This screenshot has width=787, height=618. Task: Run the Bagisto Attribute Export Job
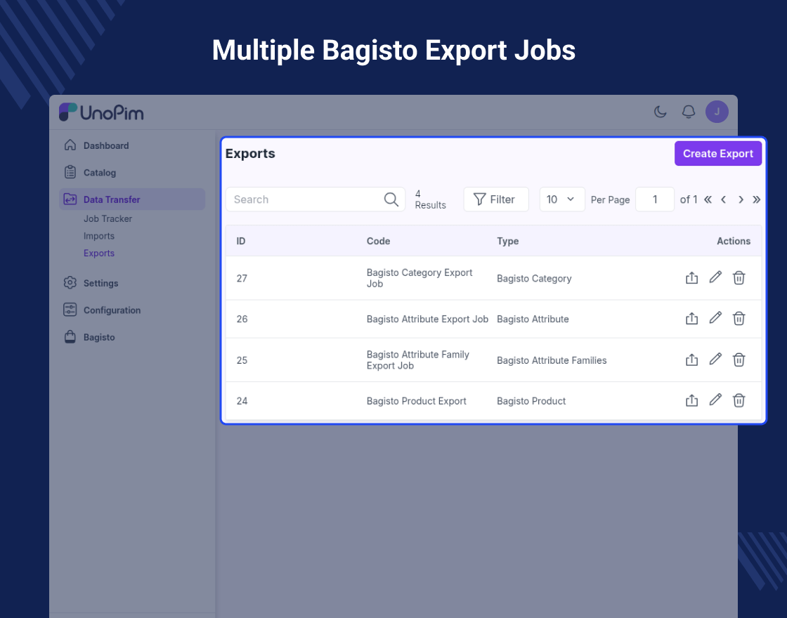691,319
